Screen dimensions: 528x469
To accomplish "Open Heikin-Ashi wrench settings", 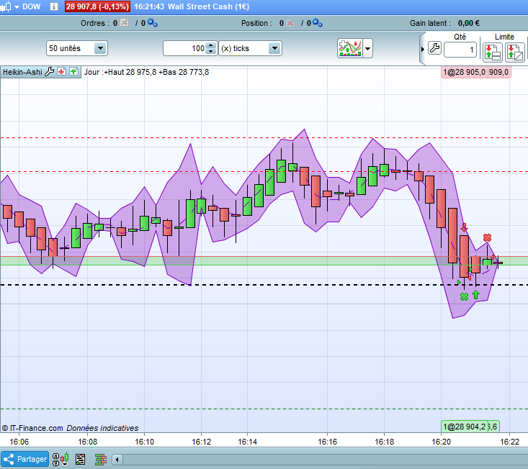I will pyautogui.click(x=50, y=72).
